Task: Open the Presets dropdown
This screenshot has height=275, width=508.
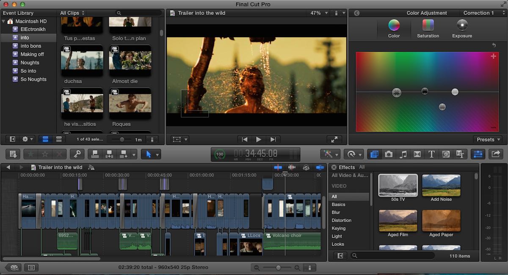Action: click(x=489, y=140)
